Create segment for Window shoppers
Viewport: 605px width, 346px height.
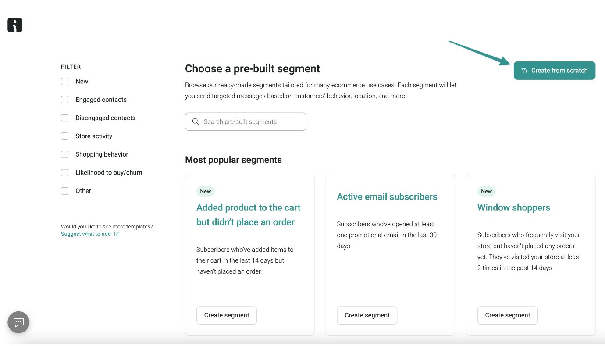pos(507,315)
